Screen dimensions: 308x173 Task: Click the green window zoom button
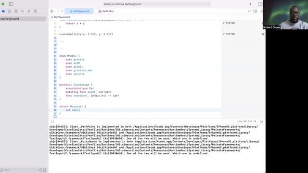[x=3, y=4]
